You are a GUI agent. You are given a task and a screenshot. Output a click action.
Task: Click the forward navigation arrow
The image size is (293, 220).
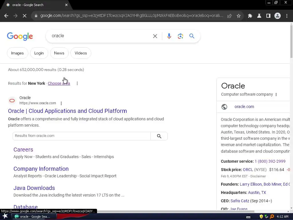point(15,16)
